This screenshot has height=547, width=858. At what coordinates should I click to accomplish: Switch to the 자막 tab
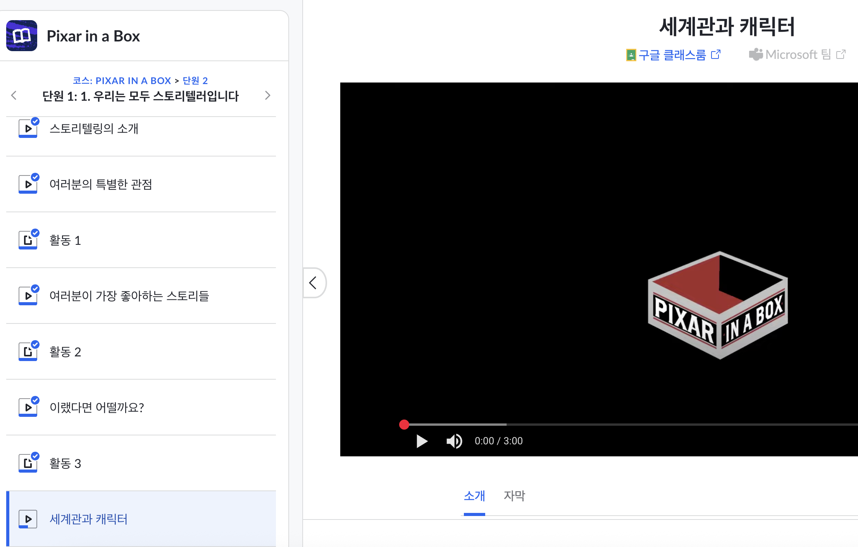click(x=514, y=496)
